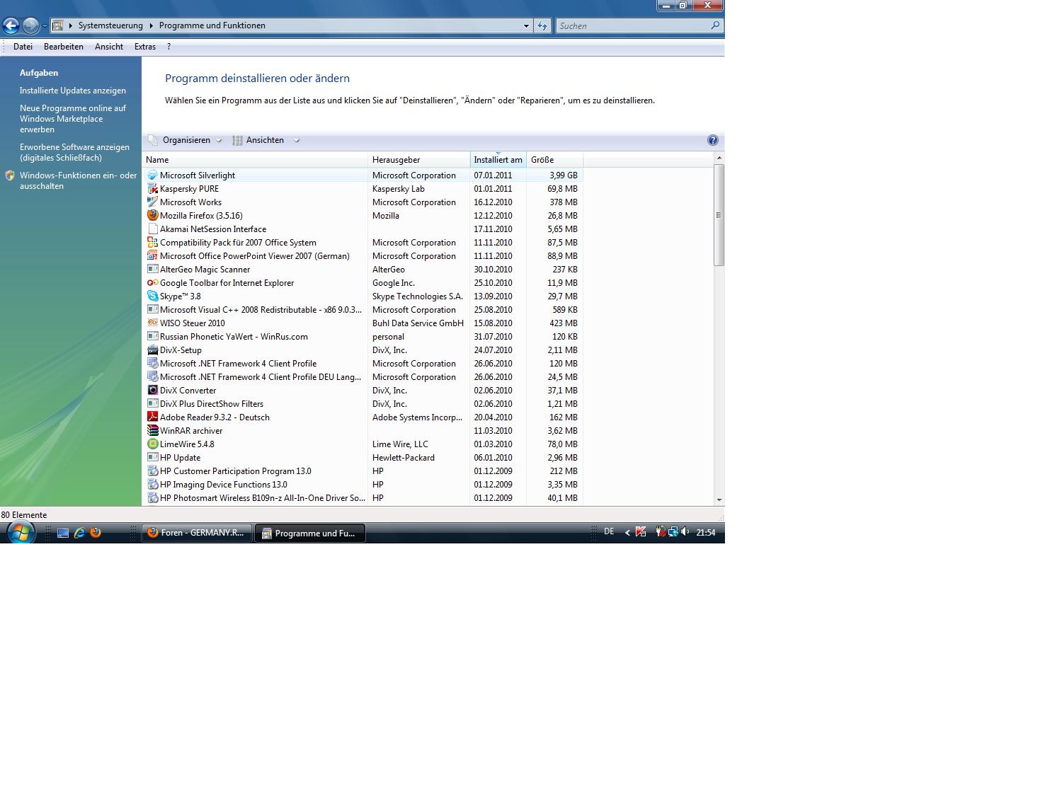Click Windows-Funktionen ein- oder ausschalten
The height and width of the screenshot is (796, 1062).
78,180
